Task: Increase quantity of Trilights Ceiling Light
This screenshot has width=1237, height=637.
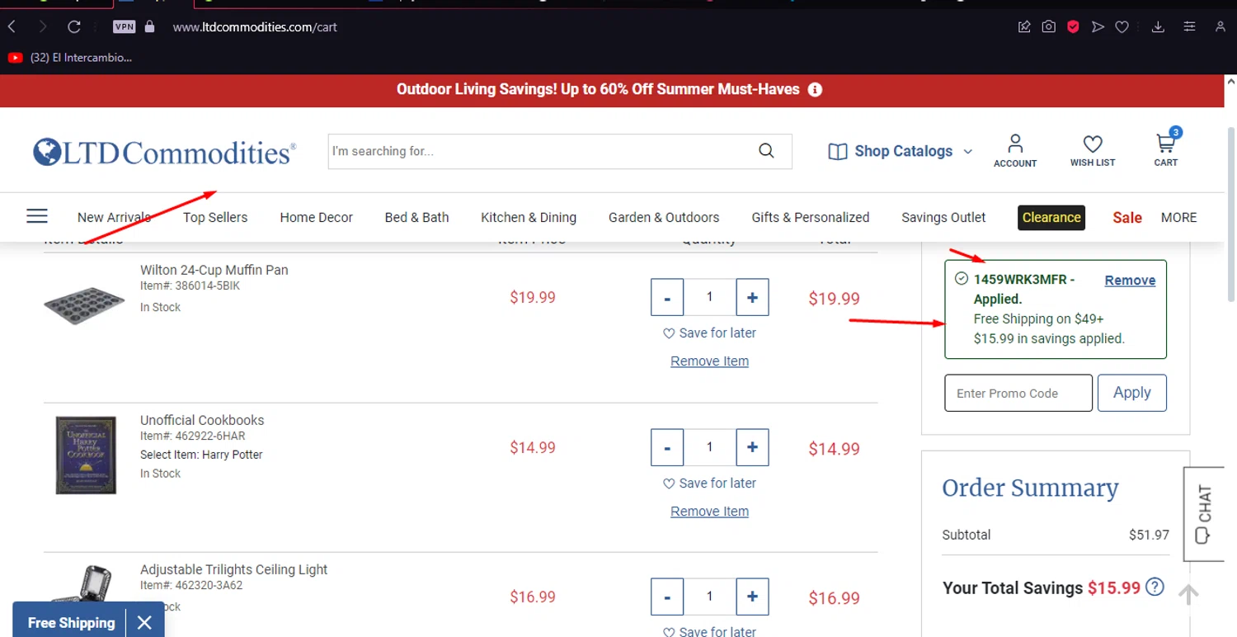Action: [x=752, y=597]
